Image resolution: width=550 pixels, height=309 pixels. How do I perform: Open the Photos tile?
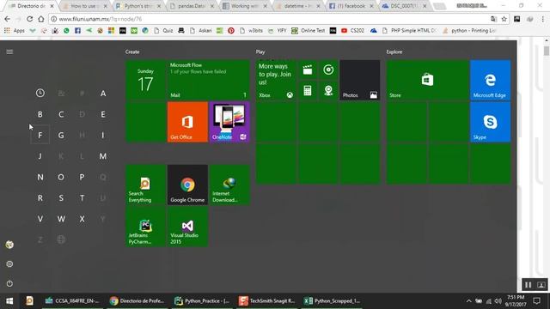tap(359, 80)
